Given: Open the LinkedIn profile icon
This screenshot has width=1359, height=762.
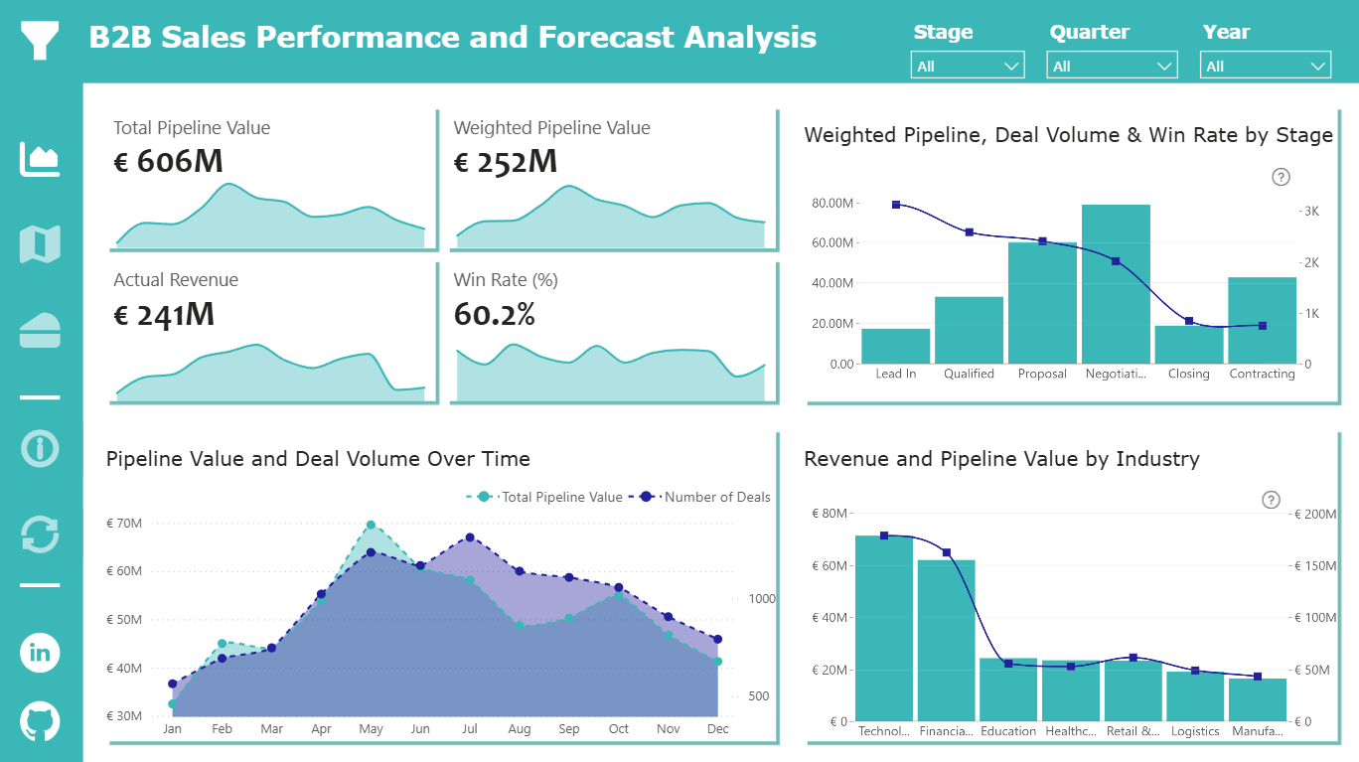Looking at the screenshot, I should click(x=41, y=653).
